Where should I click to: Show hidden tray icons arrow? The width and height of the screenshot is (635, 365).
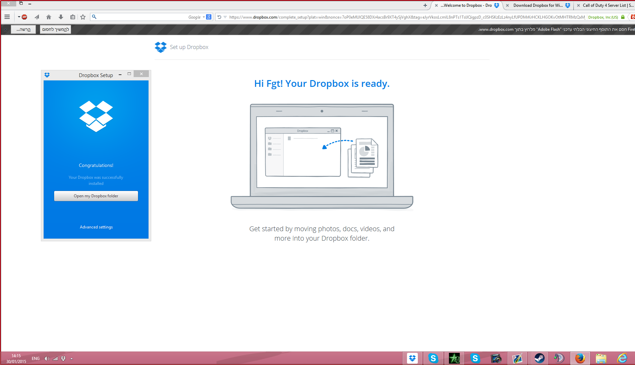coord(72,359)
